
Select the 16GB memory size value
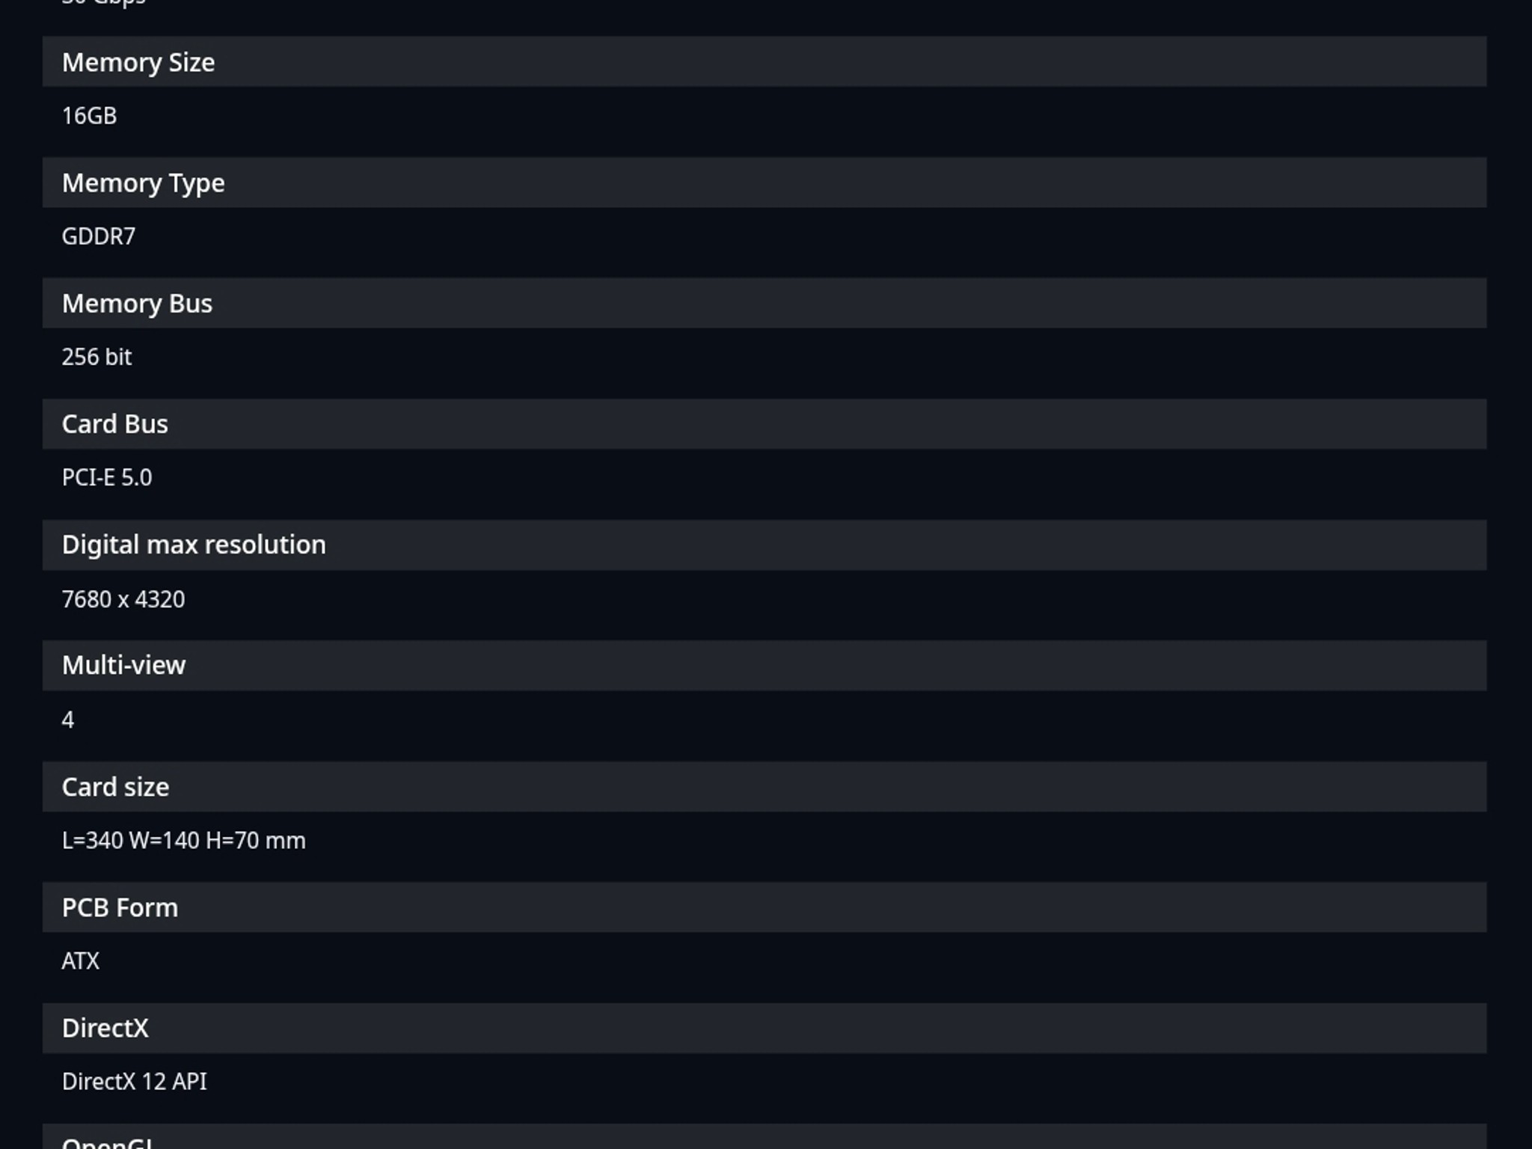tap(89, 116)
